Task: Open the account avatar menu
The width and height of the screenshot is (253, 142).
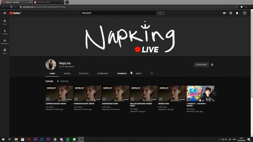Action: click(x=245, y=13)
